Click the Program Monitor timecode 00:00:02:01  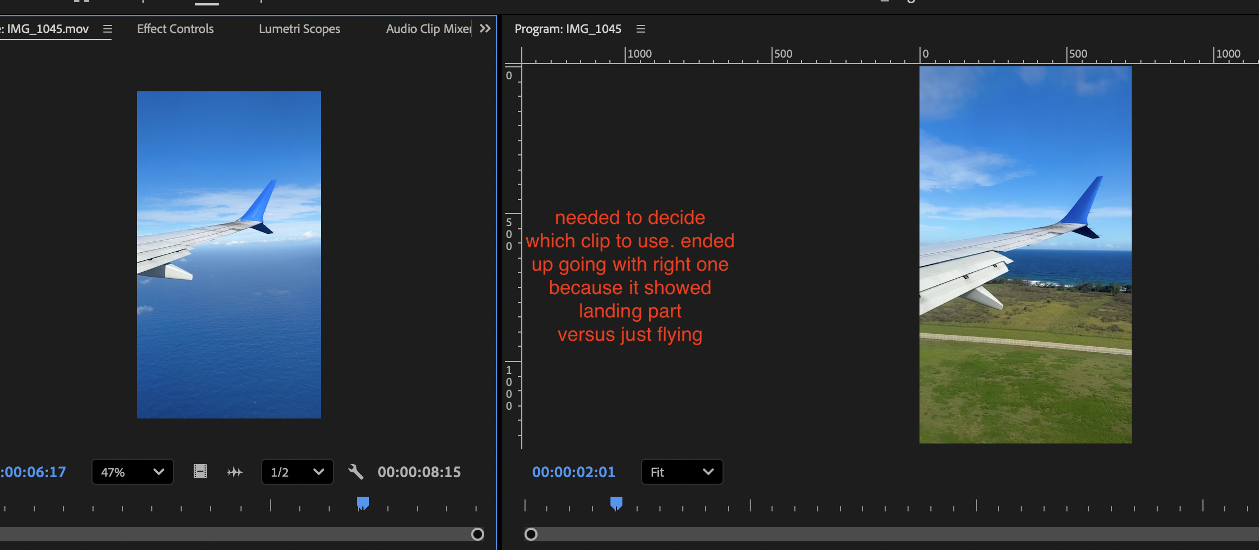pos(573,472)
